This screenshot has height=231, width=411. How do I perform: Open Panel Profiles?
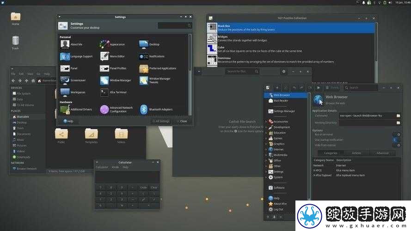coord(113,68)
